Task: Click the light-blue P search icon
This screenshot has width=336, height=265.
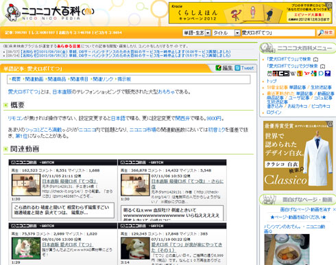Action: [x=321, y=73]
